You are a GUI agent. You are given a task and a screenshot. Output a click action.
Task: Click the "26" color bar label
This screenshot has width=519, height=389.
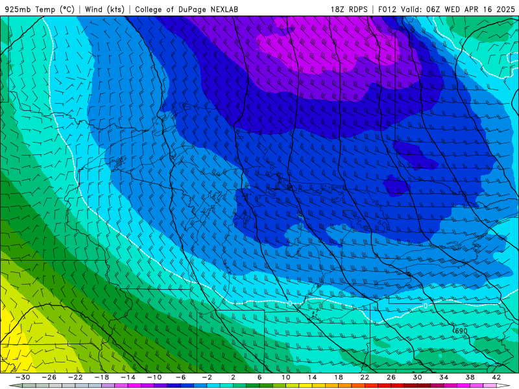(391, 377)
